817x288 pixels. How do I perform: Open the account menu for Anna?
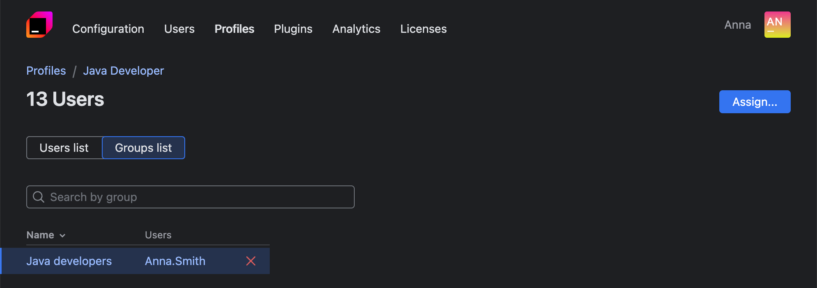click(737, 25)
